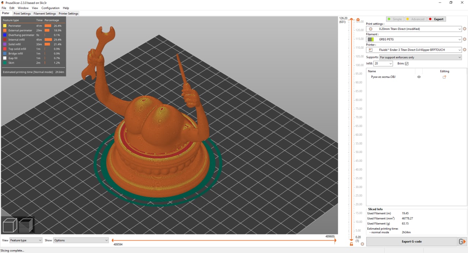Toggle visibility eye for Руки из жопы.OBJ
Image resolution: width=468 pixels, height=253 pixels.
(x=419, y=77)
